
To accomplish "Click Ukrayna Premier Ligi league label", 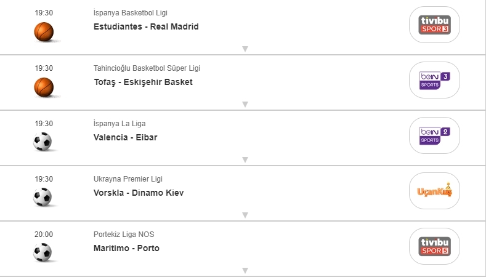I will (x=128, y=179).
